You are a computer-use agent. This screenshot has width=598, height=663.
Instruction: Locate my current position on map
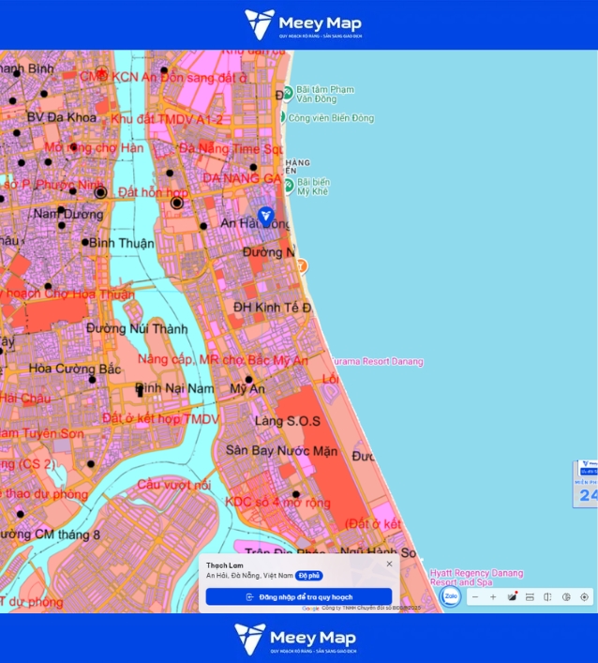[585, 597]
